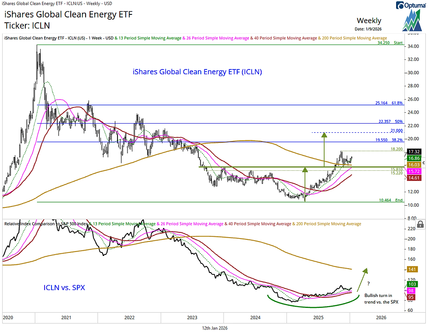Click the 26.00 price axis value
Screen dimensions: 428x335
pos(413,100)
